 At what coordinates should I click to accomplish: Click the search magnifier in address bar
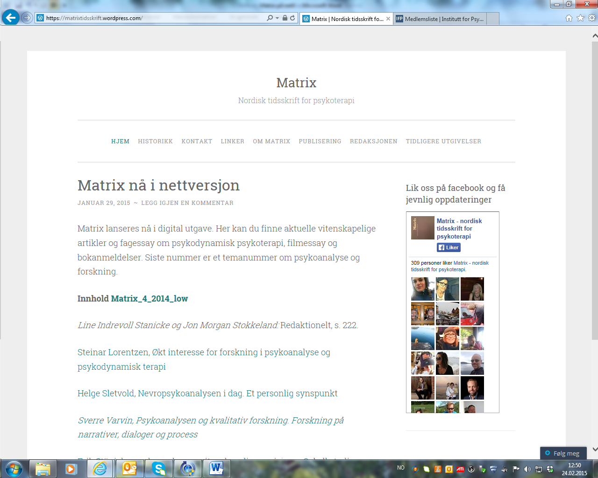coord(270,18)
